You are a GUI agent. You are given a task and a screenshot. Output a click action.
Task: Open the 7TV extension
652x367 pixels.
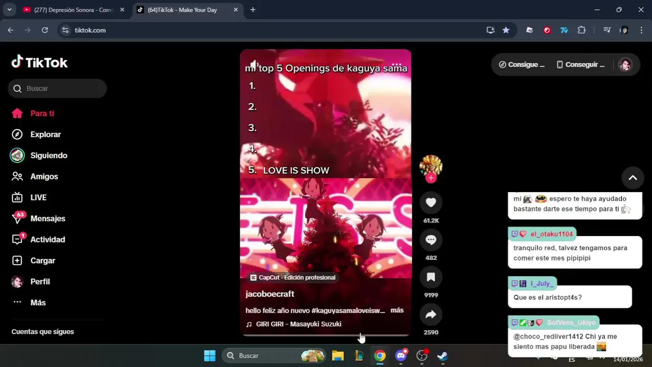pos(564,30)
